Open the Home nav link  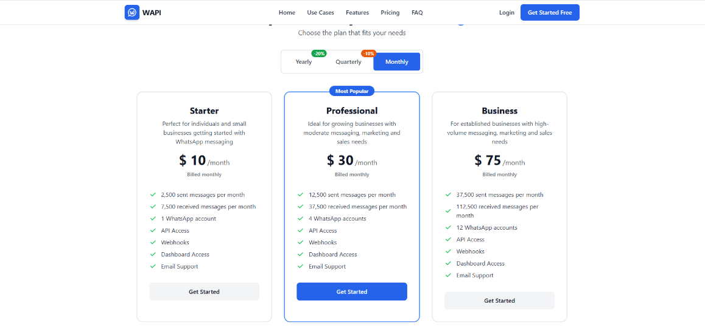tap(287, 13)
